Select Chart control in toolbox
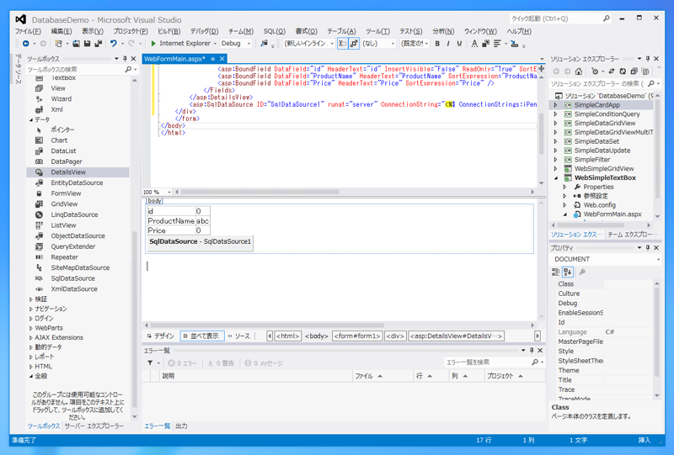 pyautogui.click(x=78, y=140)
